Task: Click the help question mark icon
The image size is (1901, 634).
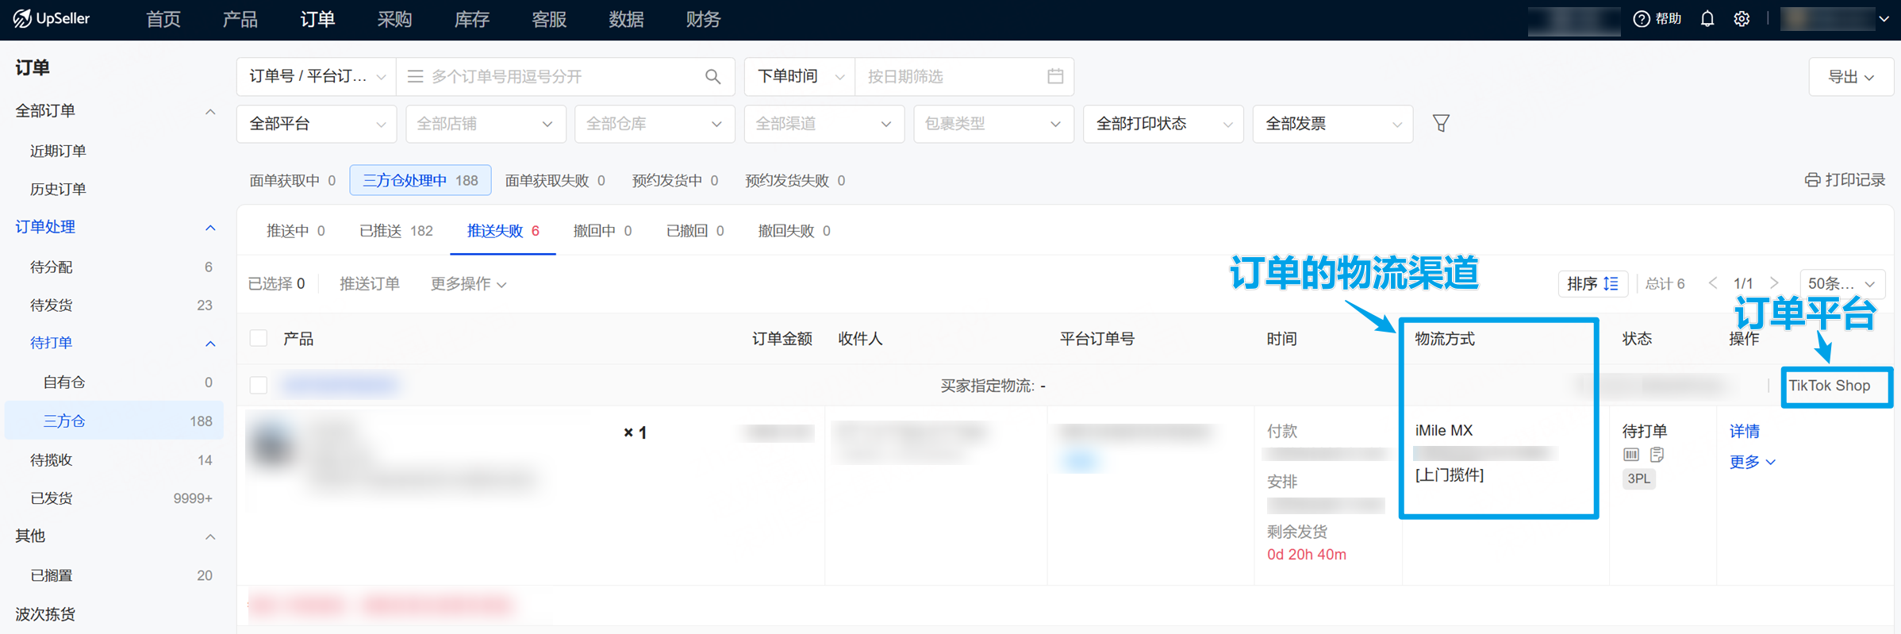Action: 1642,19
